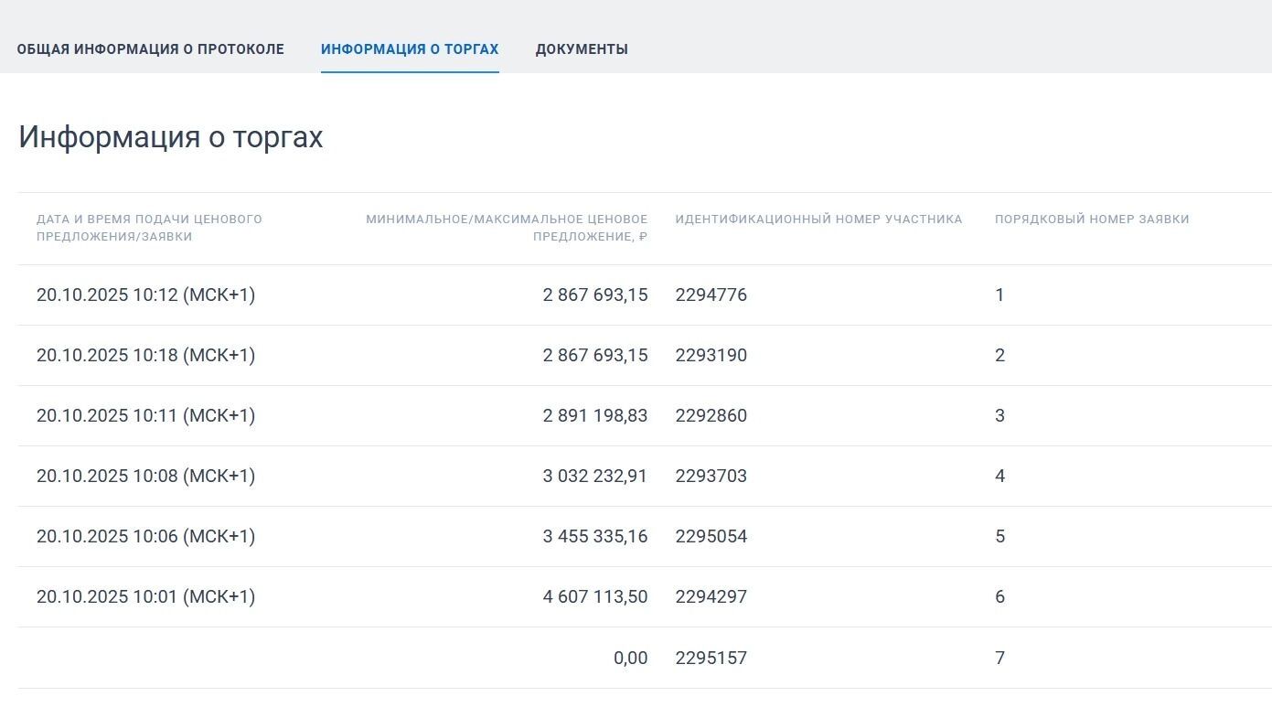Image resolution: width=1272 pixels, height=718 pixels.
Task: Click the price 2 891 198,83
Action: pos(594,416)
